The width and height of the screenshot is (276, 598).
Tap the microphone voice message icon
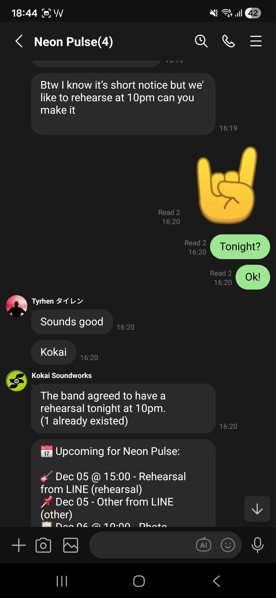(x=257, y=545)
